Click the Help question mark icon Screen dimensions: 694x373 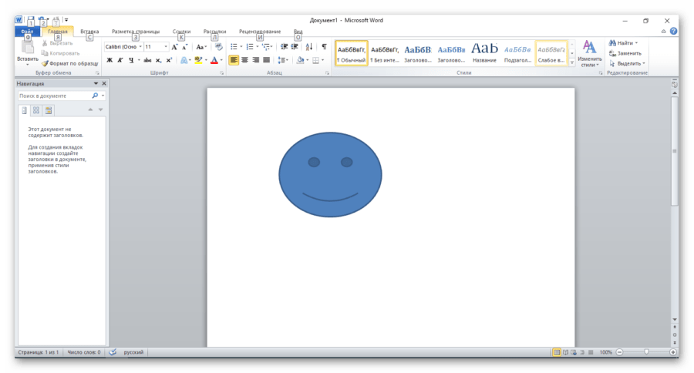coord(673,32)
